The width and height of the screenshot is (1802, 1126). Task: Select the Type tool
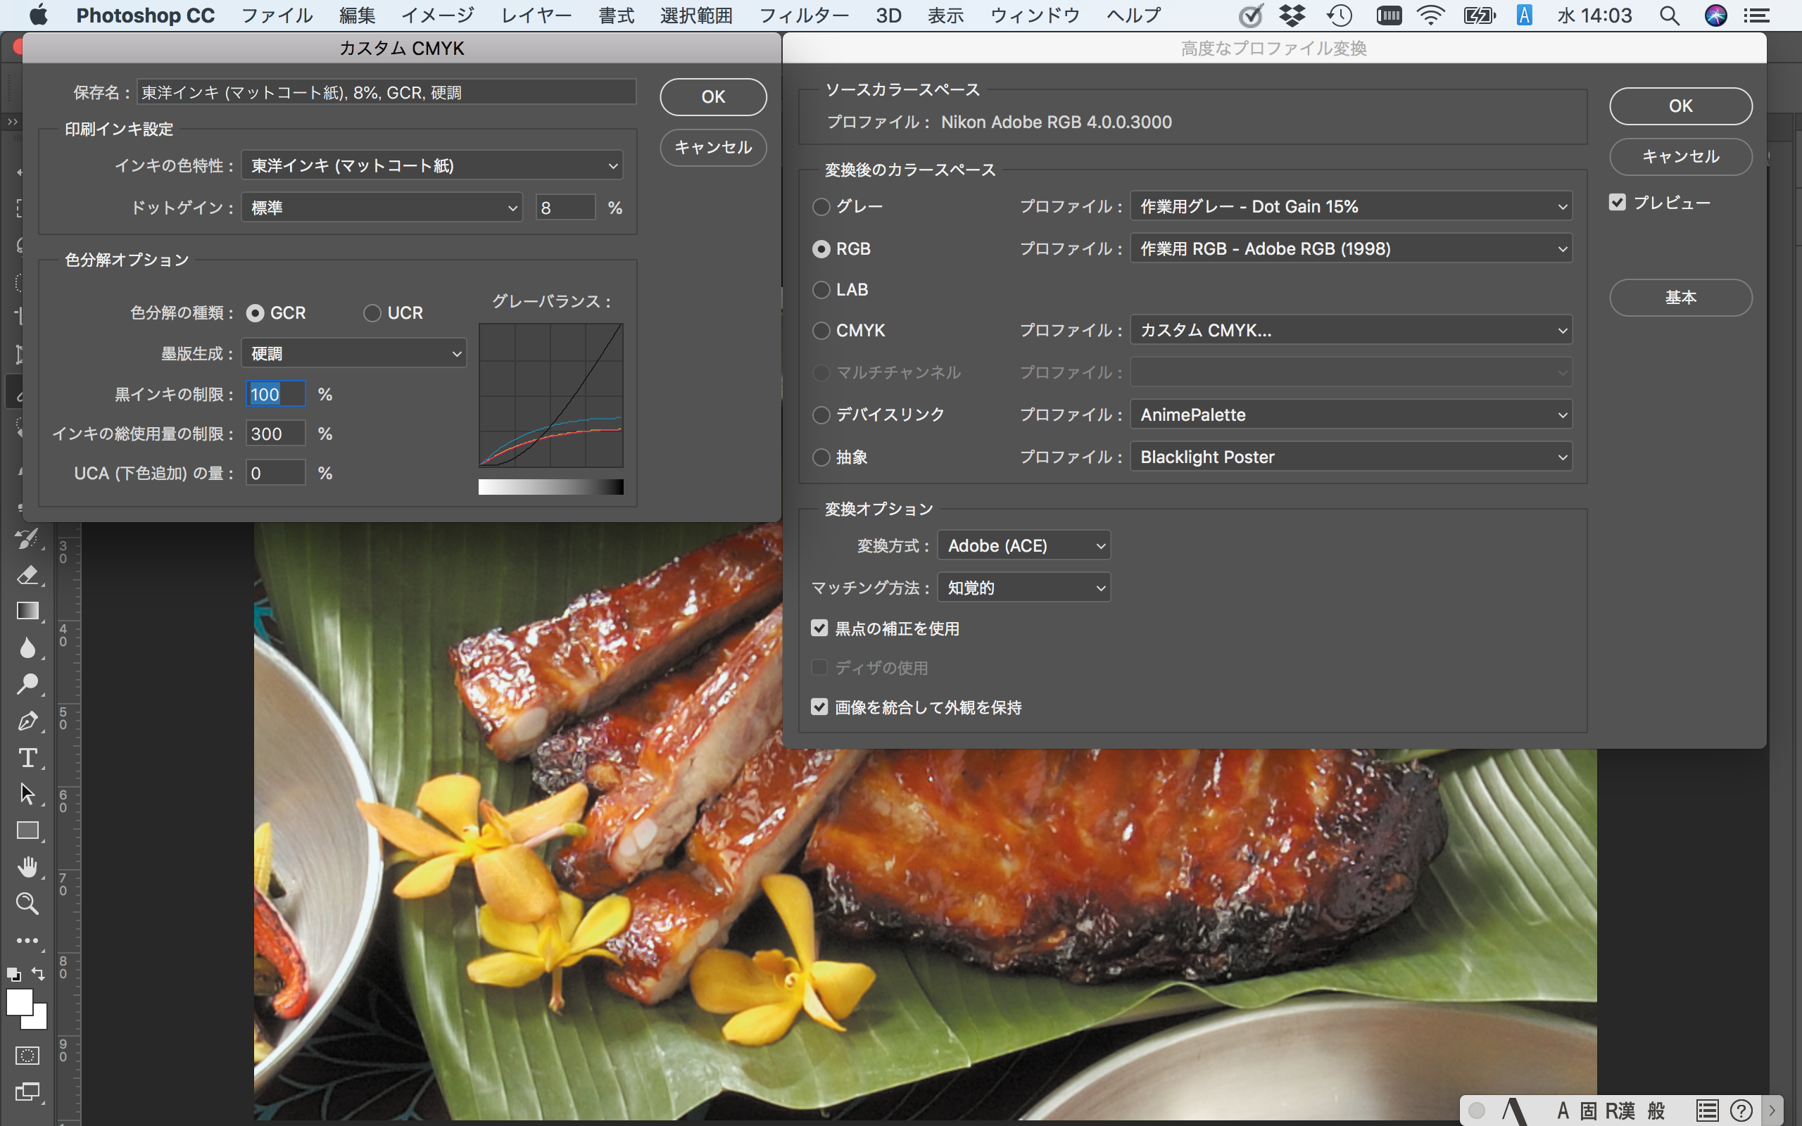coord(27,757)
